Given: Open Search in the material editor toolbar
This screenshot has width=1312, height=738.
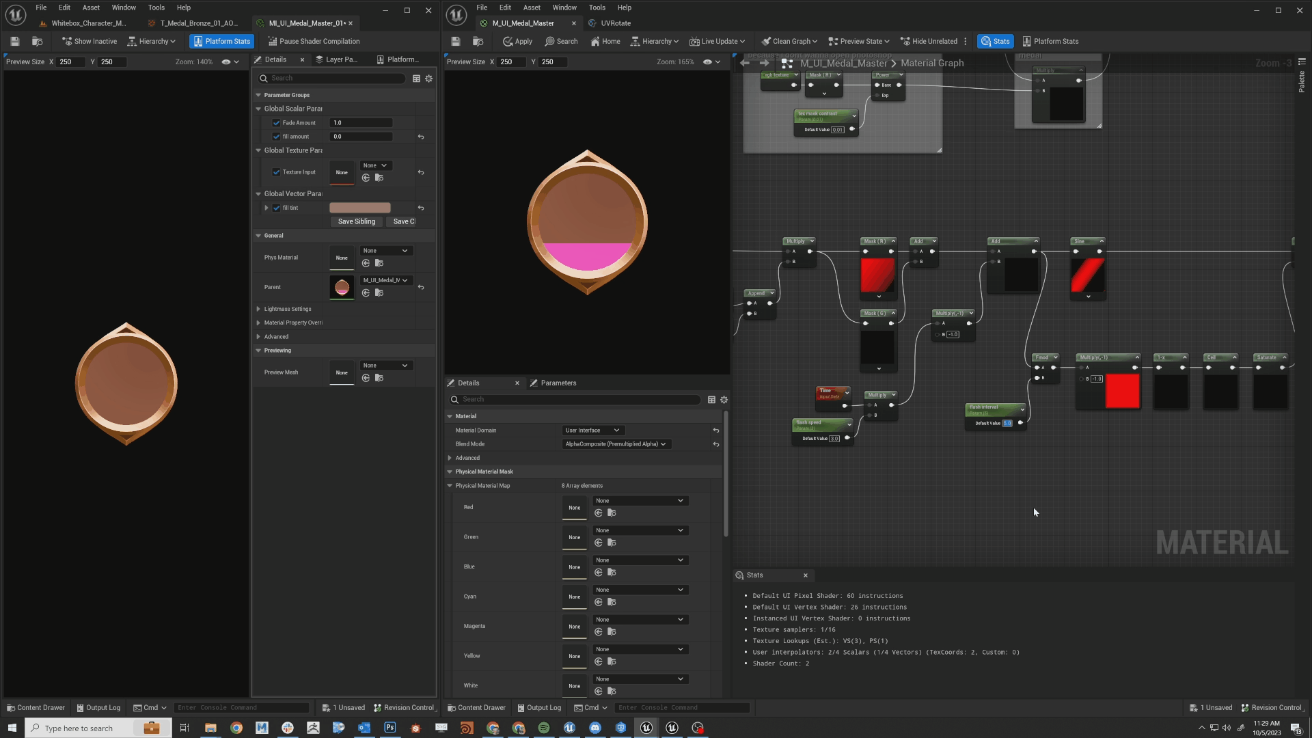Looking at the screenshot, I should point(561,42).
